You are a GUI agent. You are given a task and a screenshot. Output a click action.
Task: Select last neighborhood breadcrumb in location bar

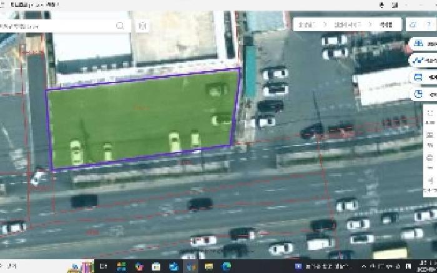click(386, 24)
